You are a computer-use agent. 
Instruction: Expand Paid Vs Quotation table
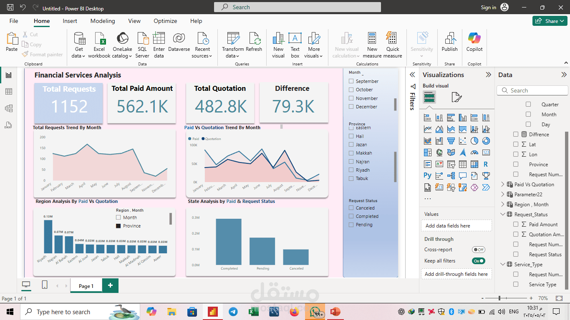tap(502, 185)
